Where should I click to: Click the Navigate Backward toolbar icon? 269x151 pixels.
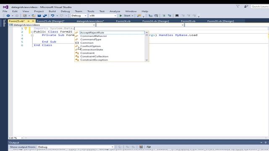coord(8,16)
